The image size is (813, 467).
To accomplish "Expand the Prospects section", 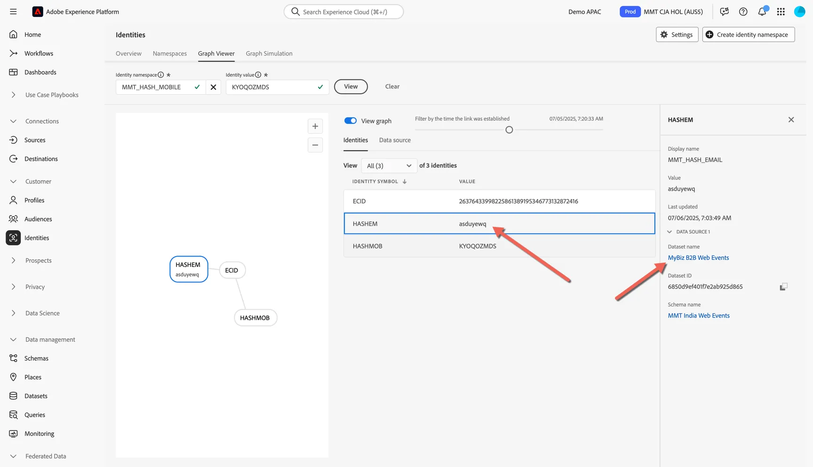I will point(13,260).
